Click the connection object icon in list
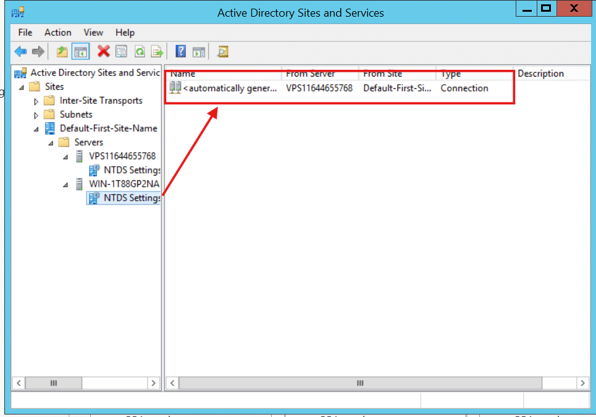 tap(175, 88)
